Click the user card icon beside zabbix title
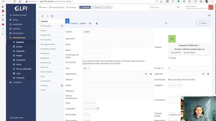216x121 pixels. tap(90, 23)
